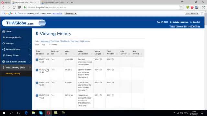Viewport: 207px width, 116px height.
Task: Expand the Settings sidebar chevron
Action: (x=30, y=43)
